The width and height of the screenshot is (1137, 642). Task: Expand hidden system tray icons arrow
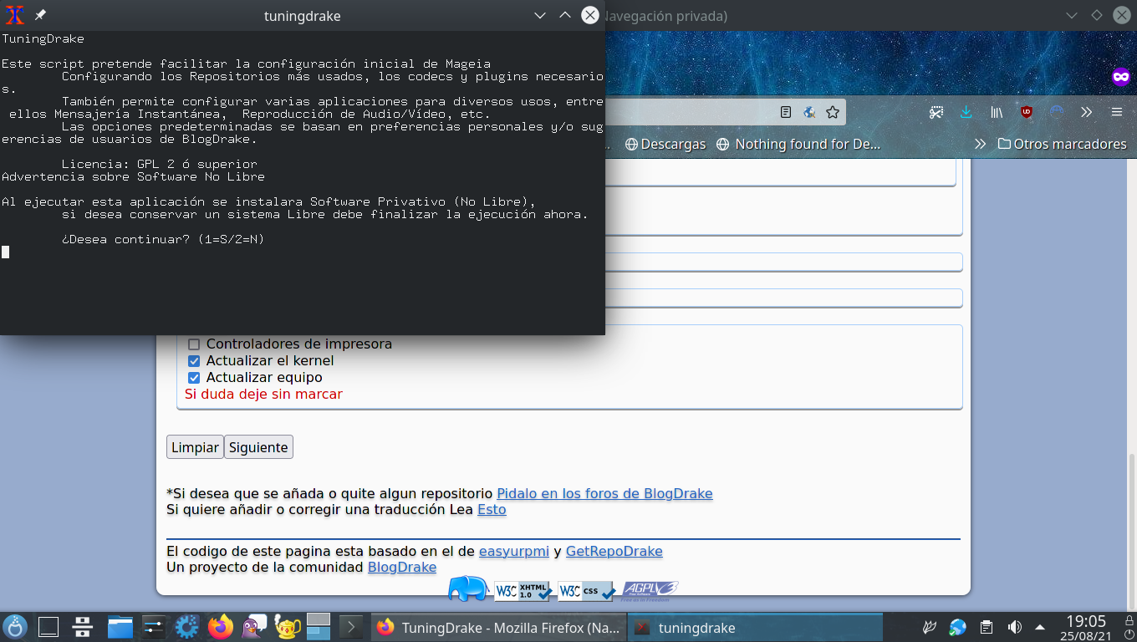point(1040,627)
